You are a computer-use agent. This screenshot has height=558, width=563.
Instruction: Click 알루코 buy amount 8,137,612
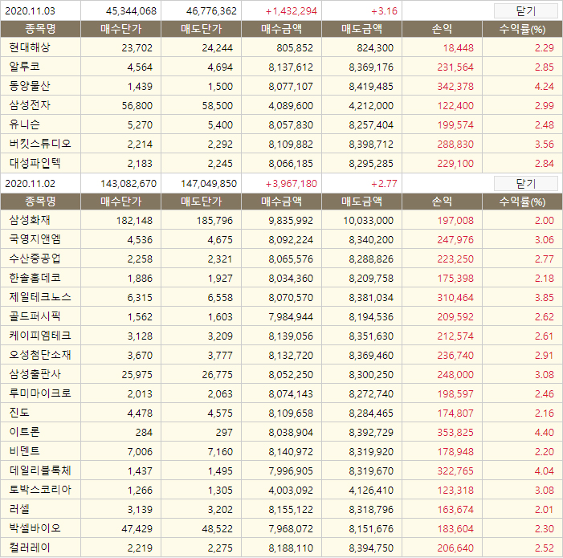click(291, 67)
